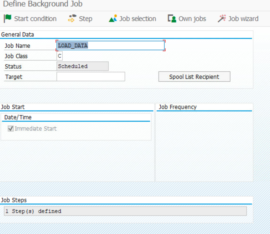Open the Job selection text label
270x234 pixels.
click(138, 19)
